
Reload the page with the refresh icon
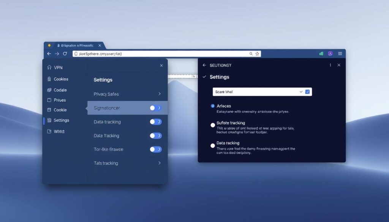[65, 54]
